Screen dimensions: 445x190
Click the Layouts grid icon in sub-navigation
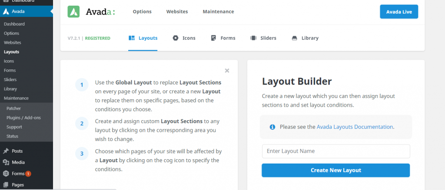click(132, 38)
